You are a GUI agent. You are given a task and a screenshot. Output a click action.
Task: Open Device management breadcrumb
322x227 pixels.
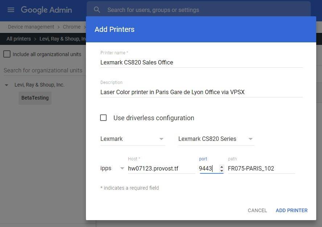click(31, 27)
